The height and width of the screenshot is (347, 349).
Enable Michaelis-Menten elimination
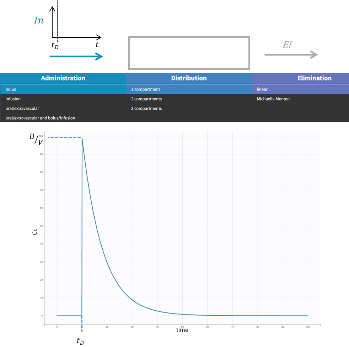pos(273,99)
